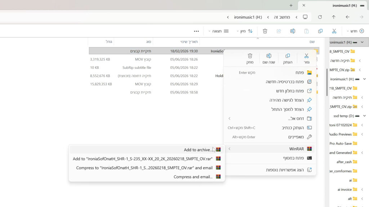Click the pin icon for הצמד לגישה מהירה
Viewport: 369px width, 207px height.
309,100
